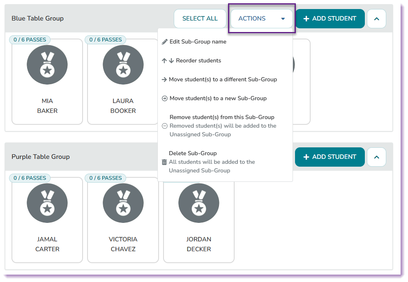Click Victoria Chavez's 0 / 6 PASSES badge
This screenshot has height=282, width=408.
point(106,178)
